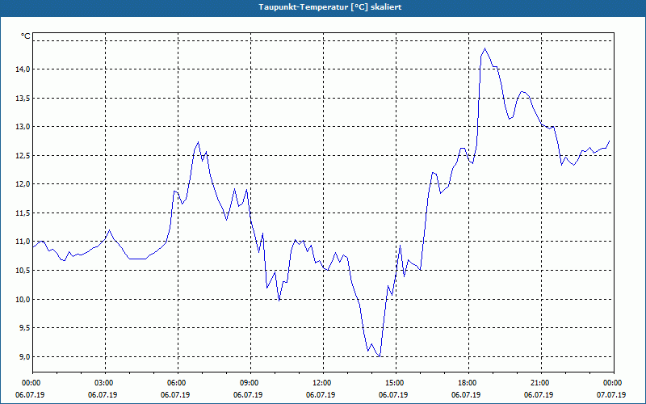The image size is (646, 404).
Task: Select the '14,0' y-axis label
Action: click(23, 69)
